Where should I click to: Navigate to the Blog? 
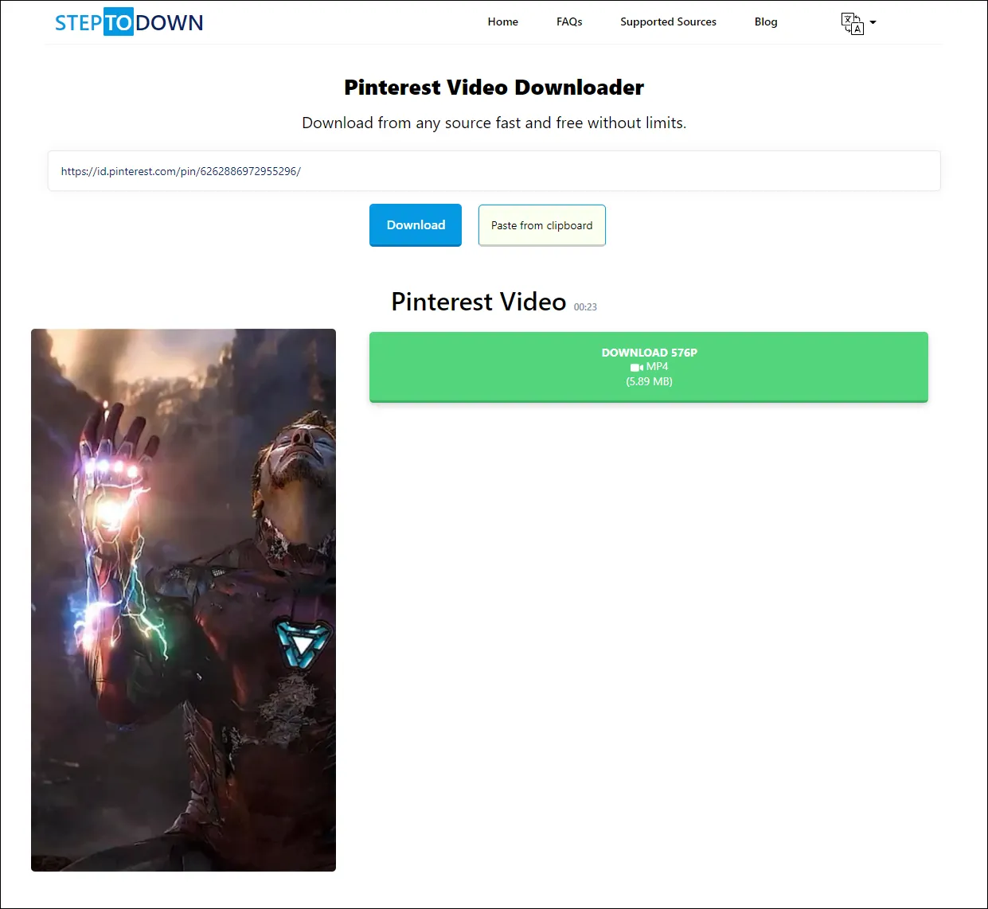click(x=765, y=21)
